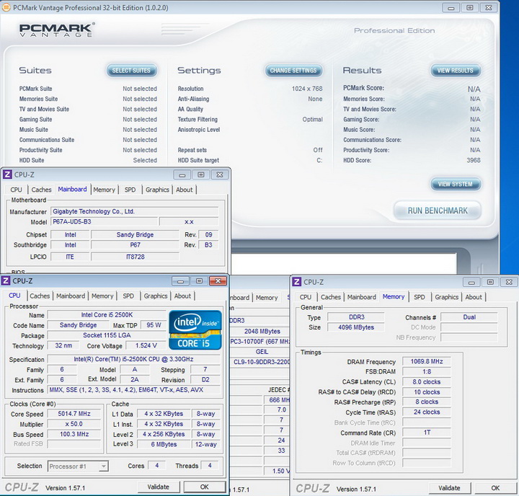The width and height of the screenshot is (519, 496).
Task: Click the PCMark Suite 'Not selected' status
Action: point(140,89)
